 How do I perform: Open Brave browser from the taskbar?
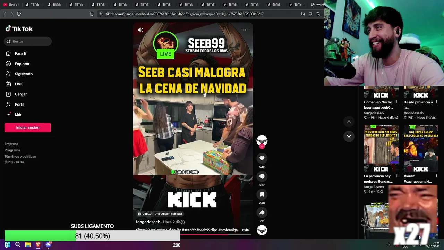38,245
